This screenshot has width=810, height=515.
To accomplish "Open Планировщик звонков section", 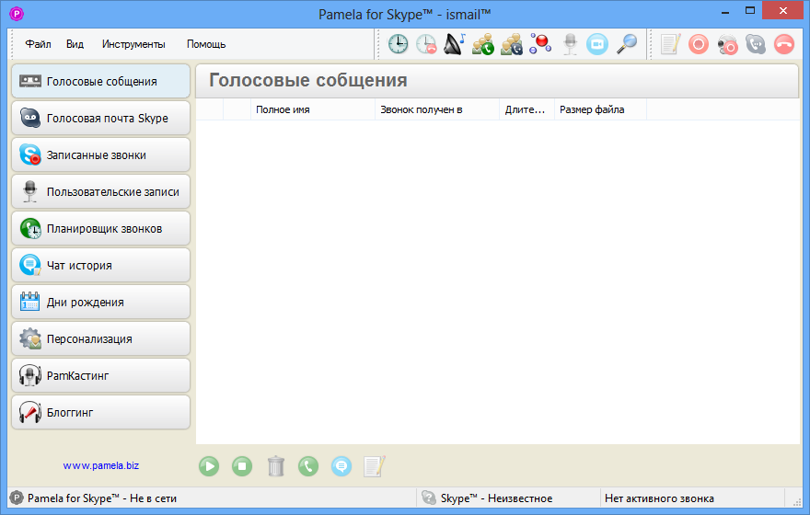I will pos(100,229).
